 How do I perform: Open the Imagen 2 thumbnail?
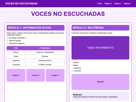coord(36,75)
